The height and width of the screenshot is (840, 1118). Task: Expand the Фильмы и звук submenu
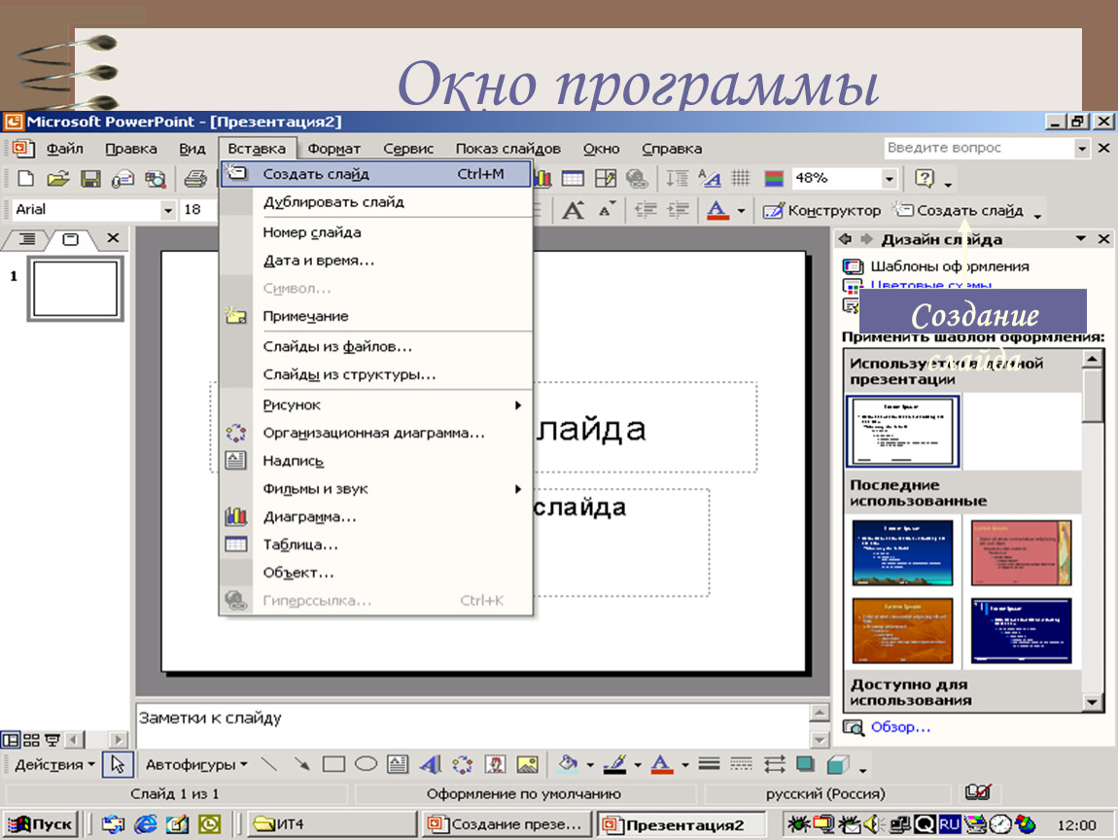[x=376, y=489]
